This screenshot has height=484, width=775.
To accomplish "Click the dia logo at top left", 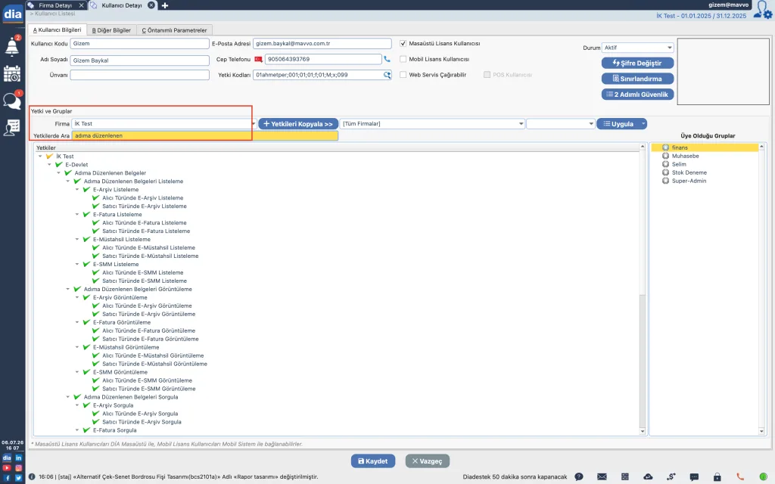I will (12, 14).
